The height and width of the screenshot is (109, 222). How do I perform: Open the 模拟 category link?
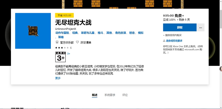click(x=141, y=33)
